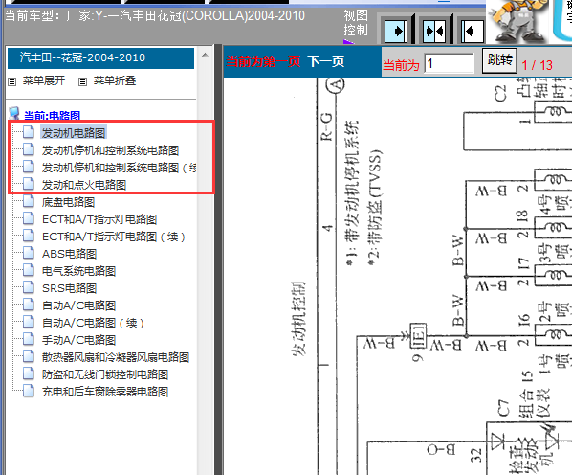Click document icon beside 发动和点火电路图
This screenshot has width=572, height=475.
[x=29, y=184]
